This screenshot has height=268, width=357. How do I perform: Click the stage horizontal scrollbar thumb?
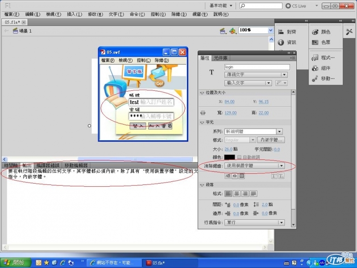tap(135, 159)
